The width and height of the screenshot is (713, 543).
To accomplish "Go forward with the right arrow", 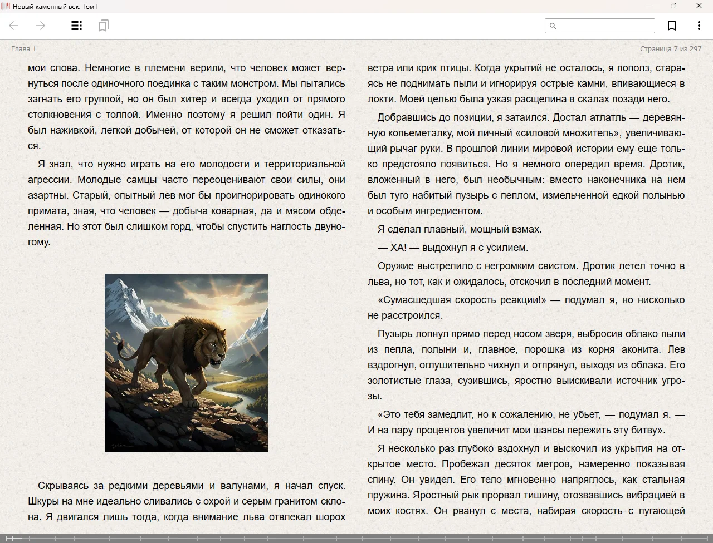I will (x=41, y=26).
